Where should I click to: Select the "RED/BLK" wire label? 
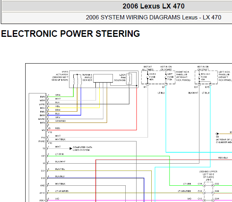click(x=223, y=158)
